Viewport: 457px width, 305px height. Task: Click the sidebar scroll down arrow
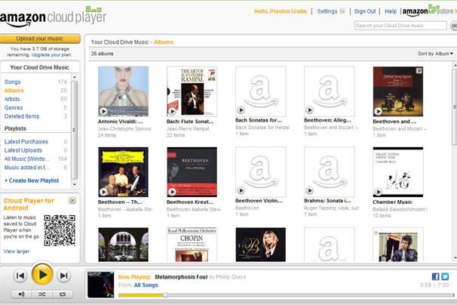(75, 184)
